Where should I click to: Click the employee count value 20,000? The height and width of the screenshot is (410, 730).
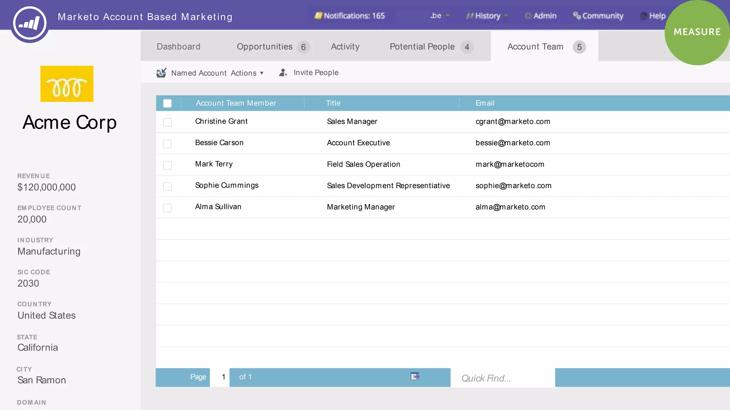[32, 219]
